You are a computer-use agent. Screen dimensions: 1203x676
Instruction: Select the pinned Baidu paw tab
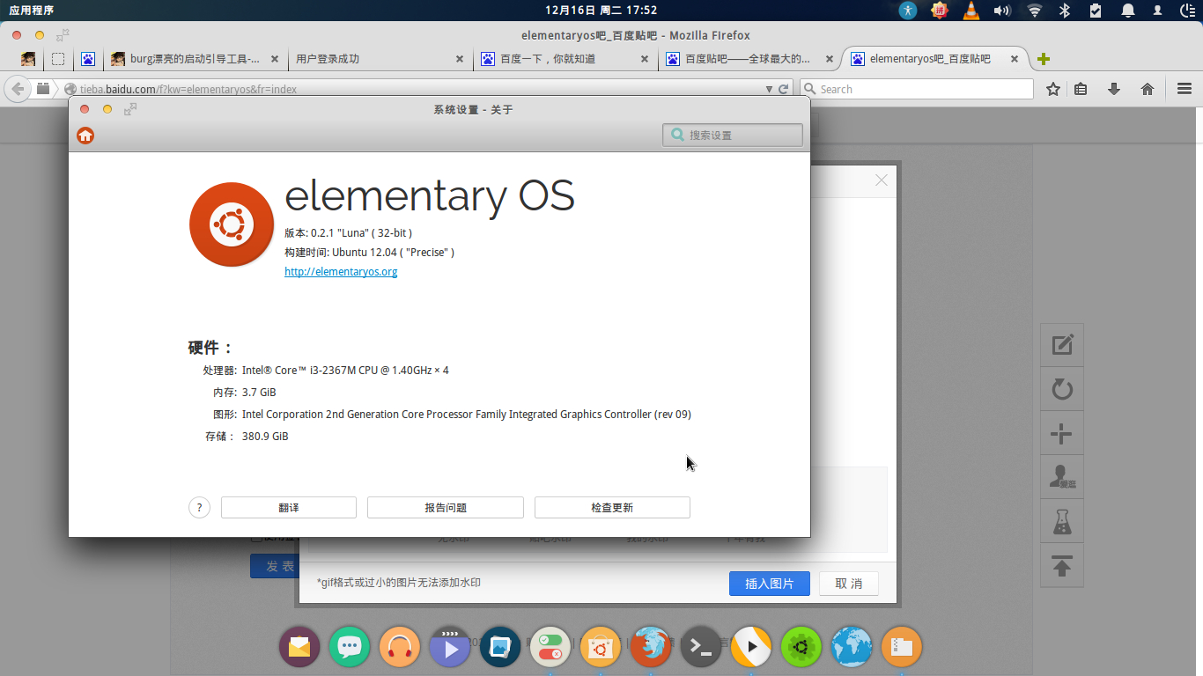(x=88, y=59)
